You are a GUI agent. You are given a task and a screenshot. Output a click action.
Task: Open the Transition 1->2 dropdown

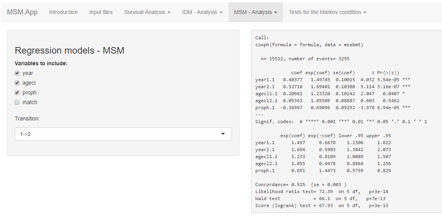click(x=123, y=134)
